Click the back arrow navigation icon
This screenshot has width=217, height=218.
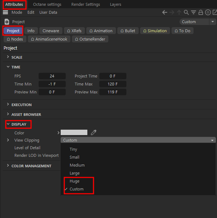coord(165,12)
